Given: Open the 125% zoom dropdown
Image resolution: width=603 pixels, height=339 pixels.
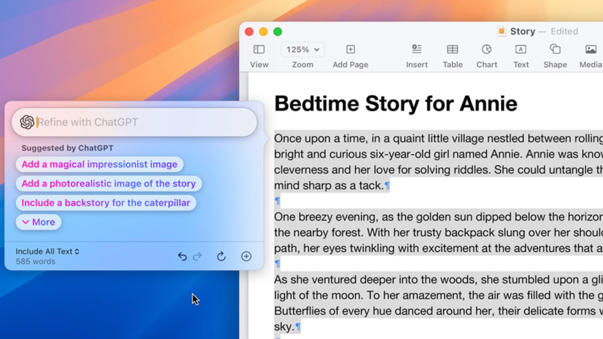Looking at the screenshot, I should [303, 50].
